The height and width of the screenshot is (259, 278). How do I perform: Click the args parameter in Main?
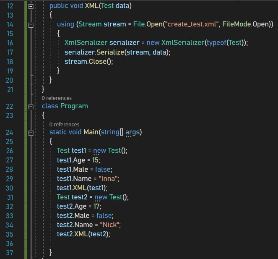coord(133,132)
